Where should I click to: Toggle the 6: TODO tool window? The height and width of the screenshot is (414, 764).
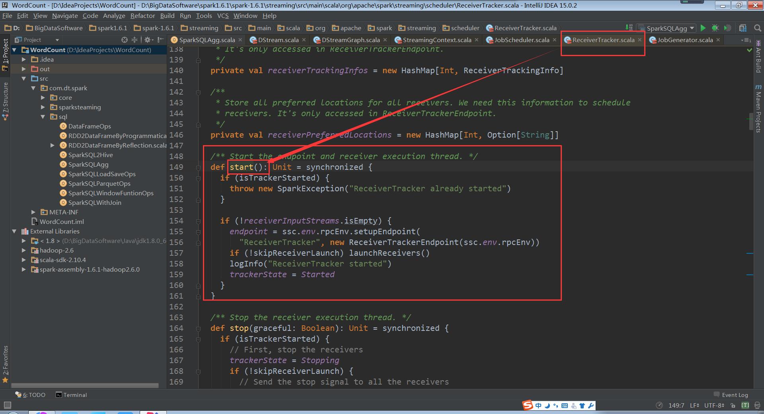30,395
